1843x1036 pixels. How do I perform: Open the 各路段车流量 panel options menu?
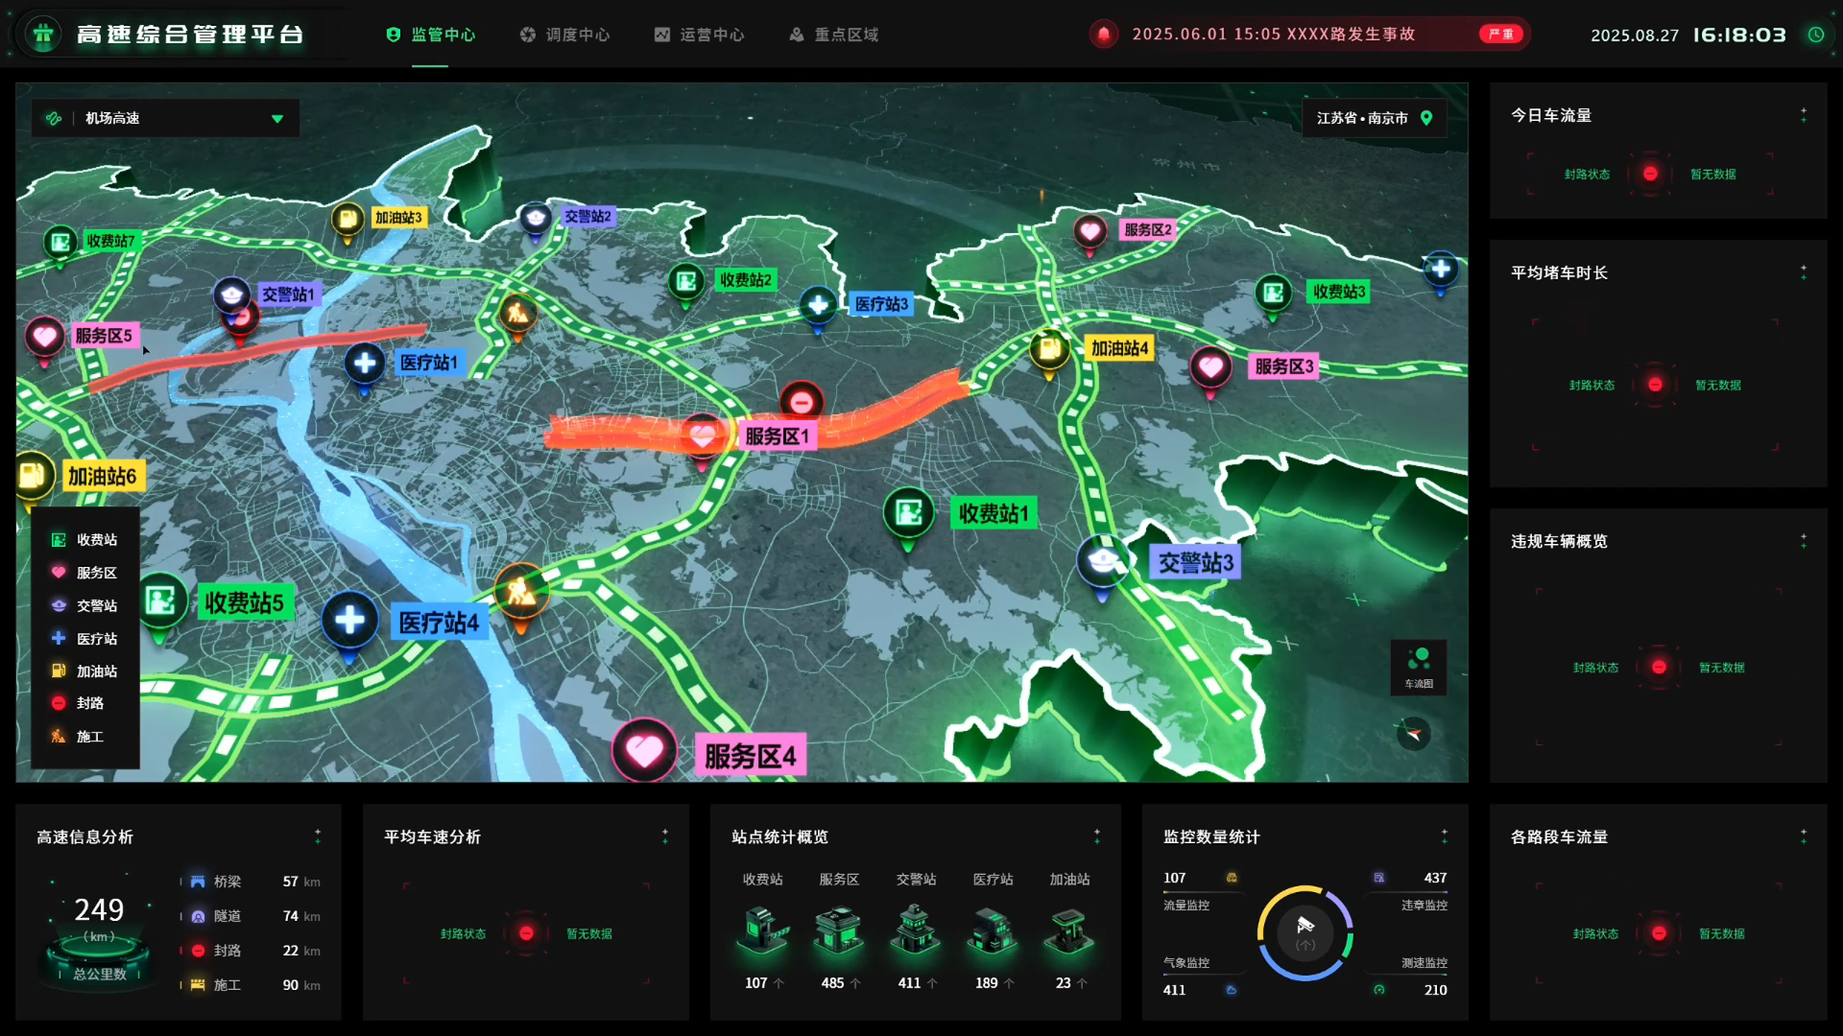click(x=1804, y=836)
